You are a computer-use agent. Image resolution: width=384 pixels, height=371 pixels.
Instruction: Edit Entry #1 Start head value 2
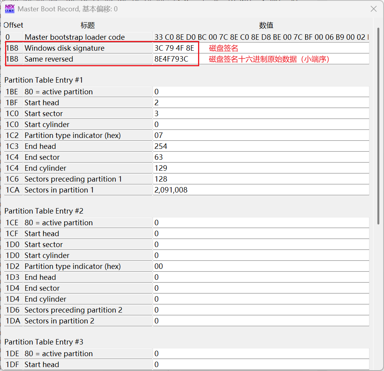click(260, 103)
